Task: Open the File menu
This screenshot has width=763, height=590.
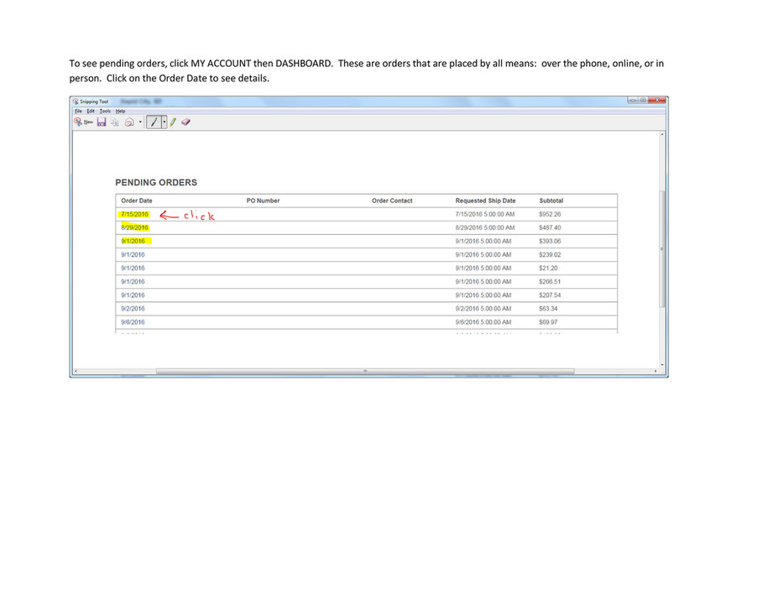Action: [78, 111]
